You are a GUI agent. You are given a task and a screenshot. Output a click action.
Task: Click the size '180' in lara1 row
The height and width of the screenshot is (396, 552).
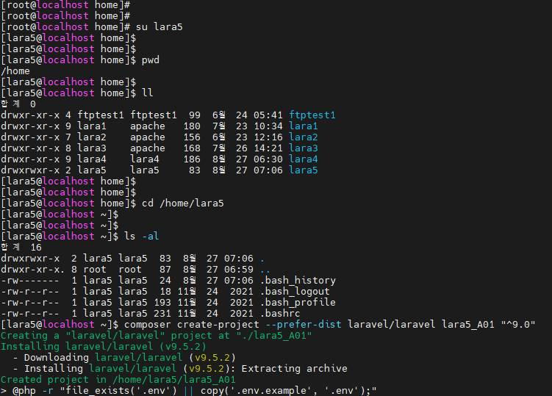click(192, 126)
